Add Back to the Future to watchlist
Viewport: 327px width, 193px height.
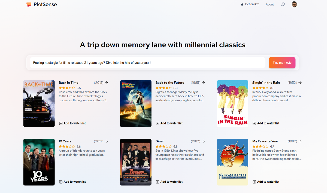169,123
